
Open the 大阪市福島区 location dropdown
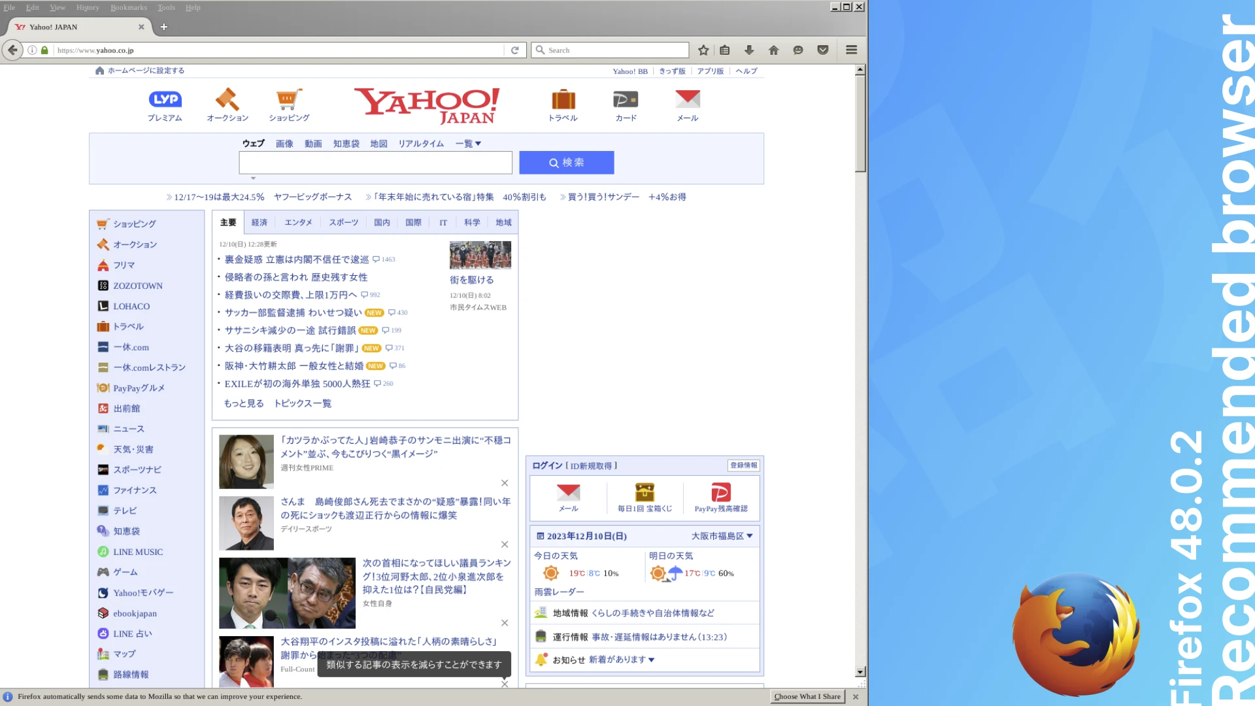click(x=722, y=536)
